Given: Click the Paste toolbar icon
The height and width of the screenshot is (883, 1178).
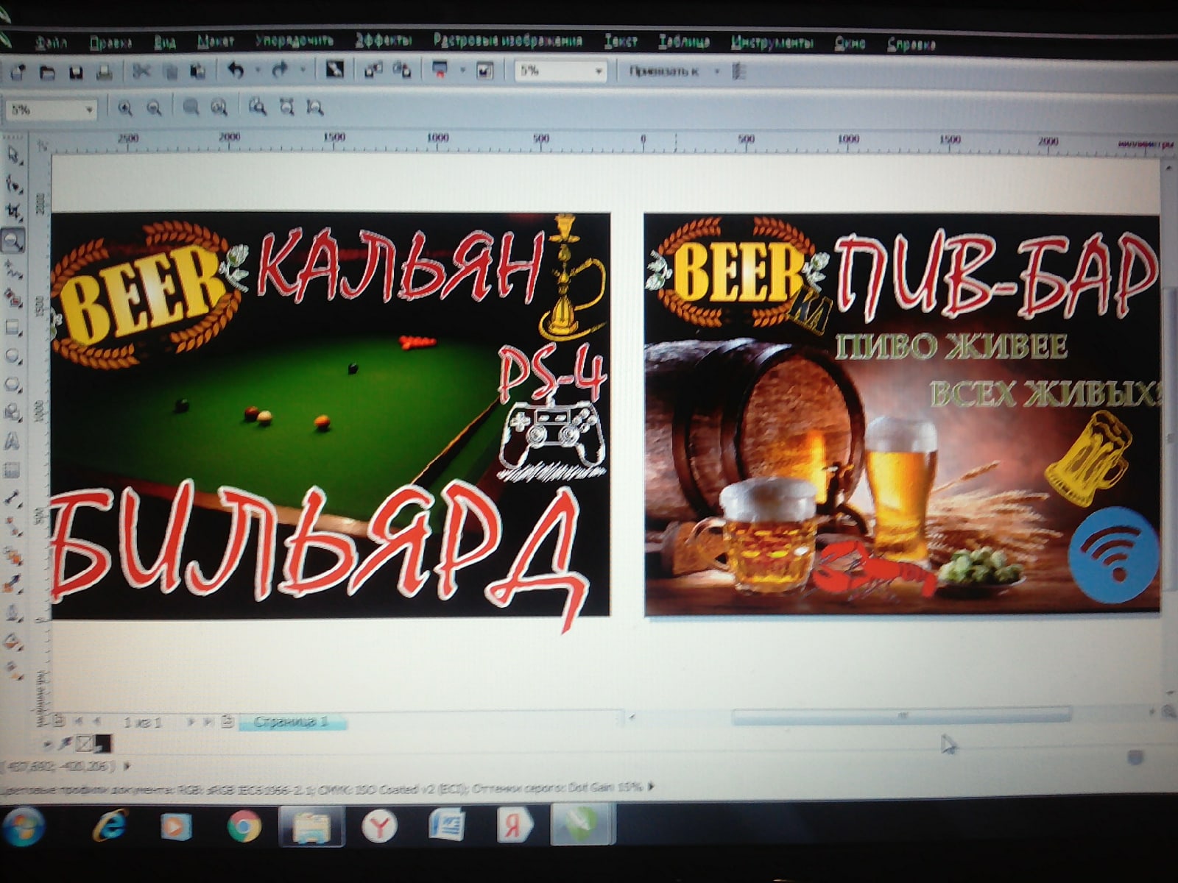Looking at the screenshot, I should click(197, 71).
